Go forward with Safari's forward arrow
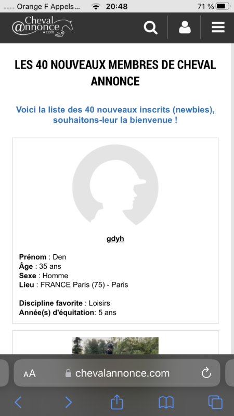This screenshot has width=234, height=416. 69,402
